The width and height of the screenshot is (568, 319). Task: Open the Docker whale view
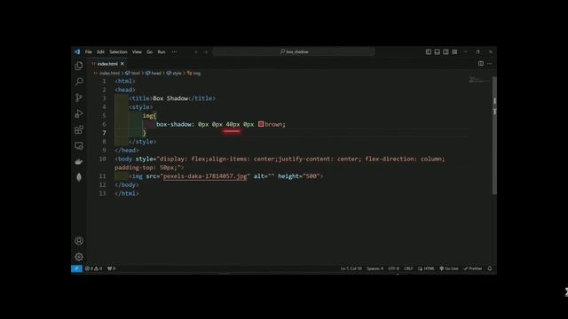tap(79, 161)
